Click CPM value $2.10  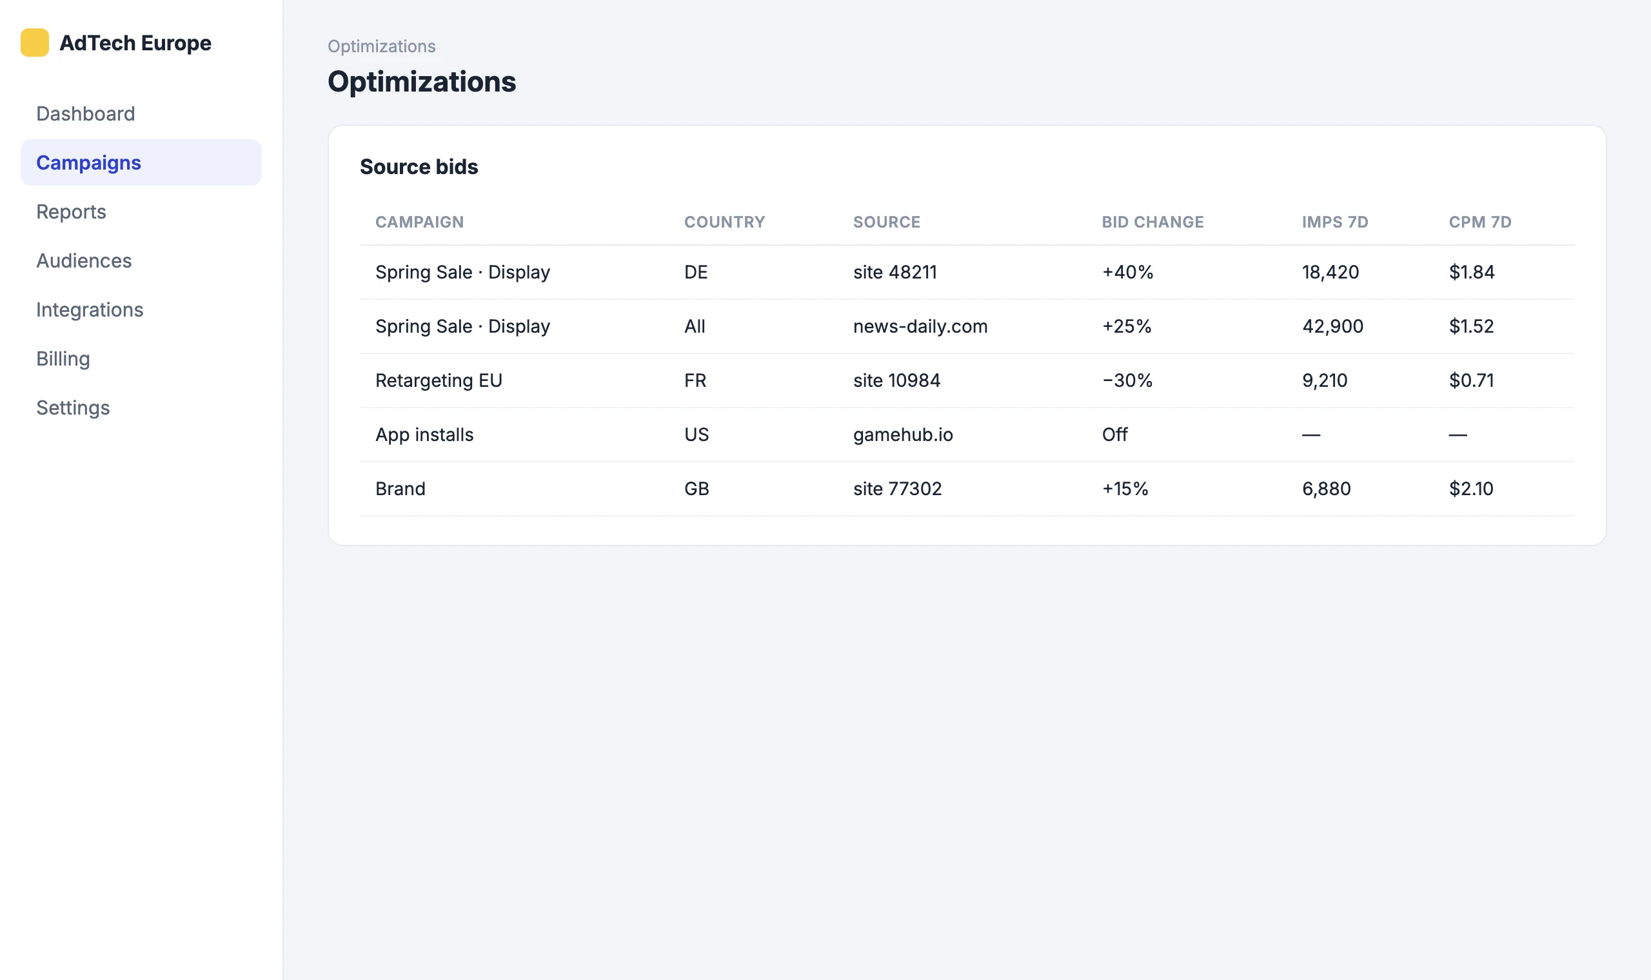click(1470, 489)
